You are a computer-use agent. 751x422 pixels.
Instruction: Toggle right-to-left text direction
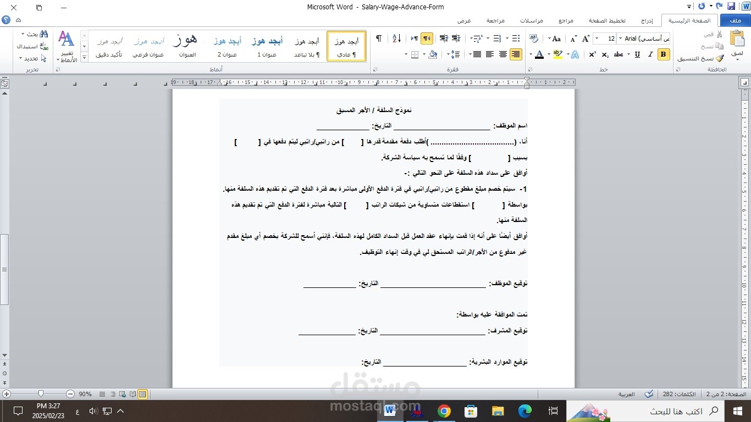point(427,38)
